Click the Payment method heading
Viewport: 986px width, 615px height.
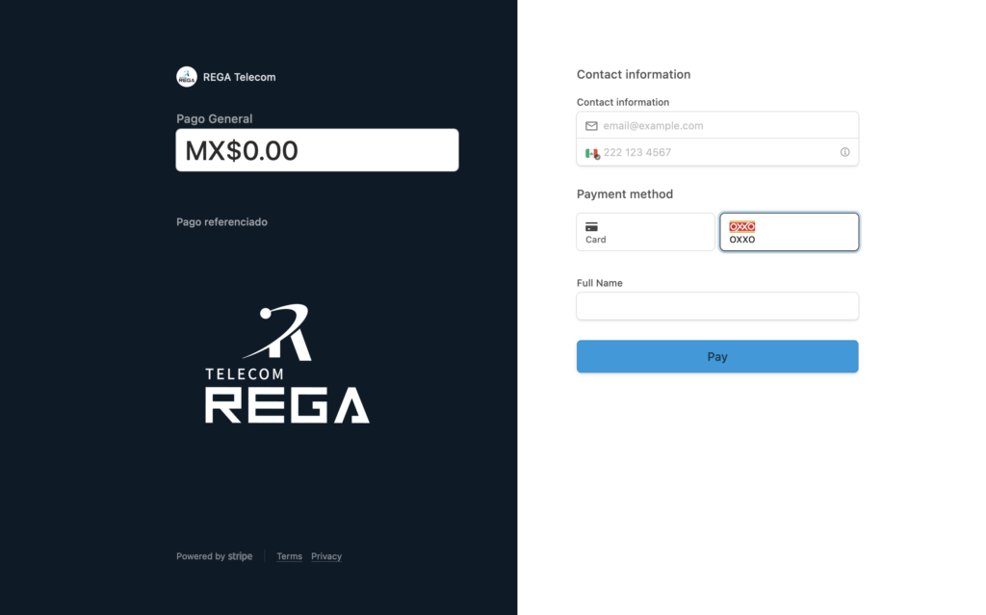624,194
